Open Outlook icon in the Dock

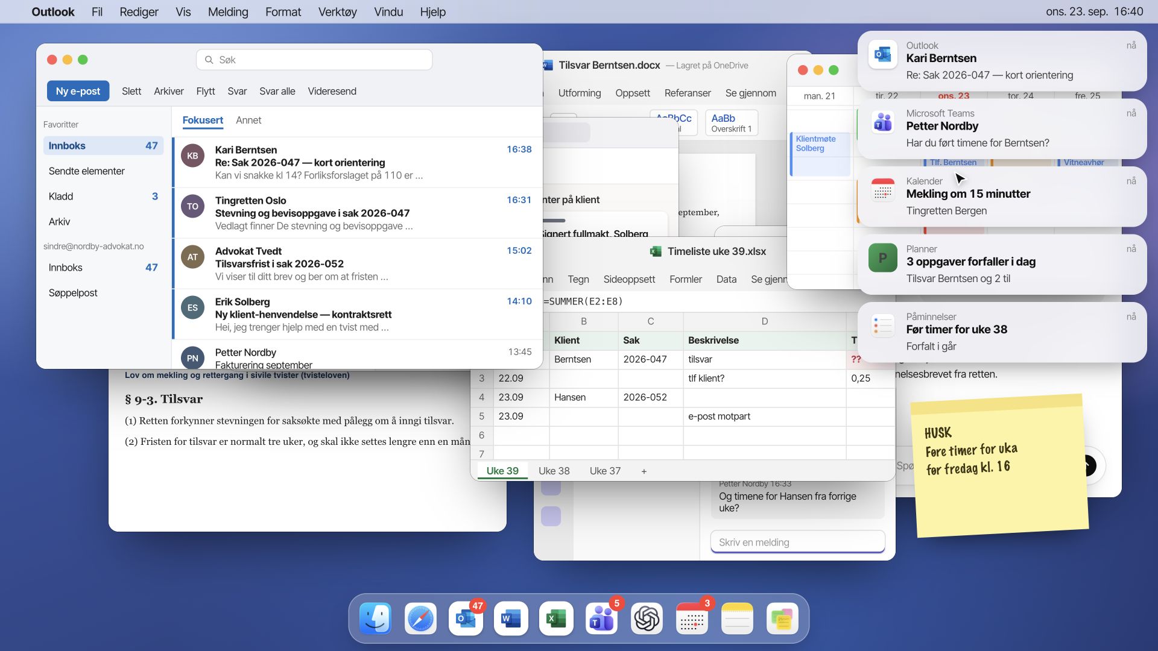pos(466,618)
